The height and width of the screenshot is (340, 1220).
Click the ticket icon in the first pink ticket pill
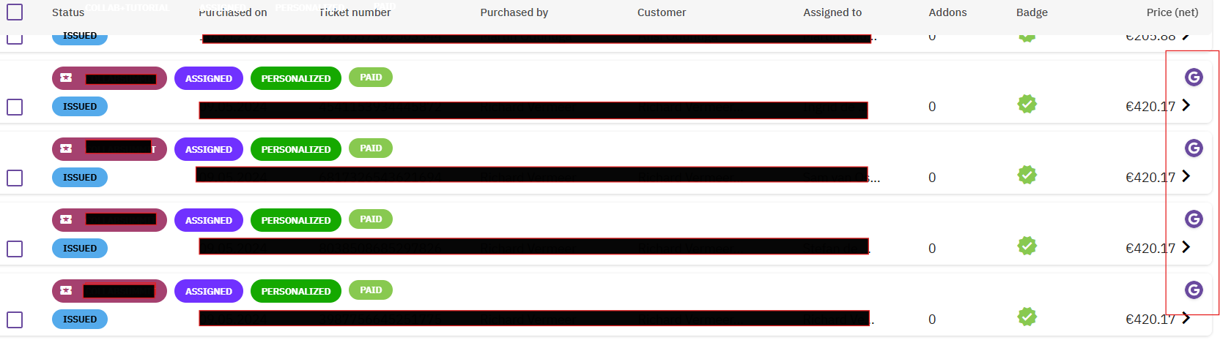pyautogui.click(x=66, y=78)
